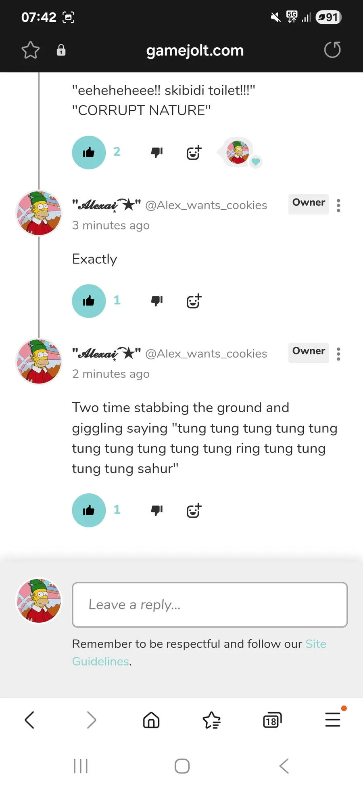Bookmark page with the address bar star
The image size is (363, 788).
[x=30, y=51]
